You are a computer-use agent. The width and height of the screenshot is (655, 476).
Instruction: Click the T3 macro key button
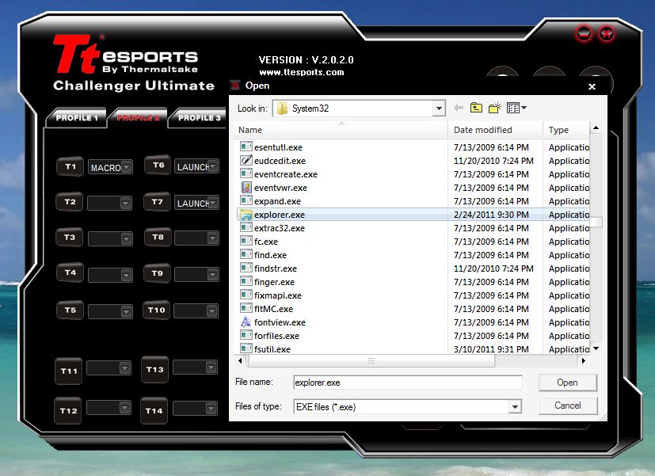(x=70, y=237)
